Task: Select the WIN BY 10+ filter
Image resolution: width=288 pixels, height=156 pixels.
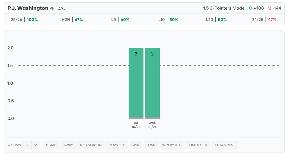Action: (x=171, y=145)
